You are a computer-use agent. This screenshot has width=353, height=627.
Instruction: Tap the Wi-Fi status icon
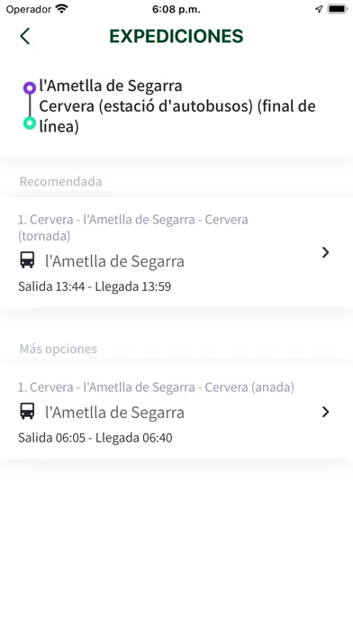click(62, 9)
